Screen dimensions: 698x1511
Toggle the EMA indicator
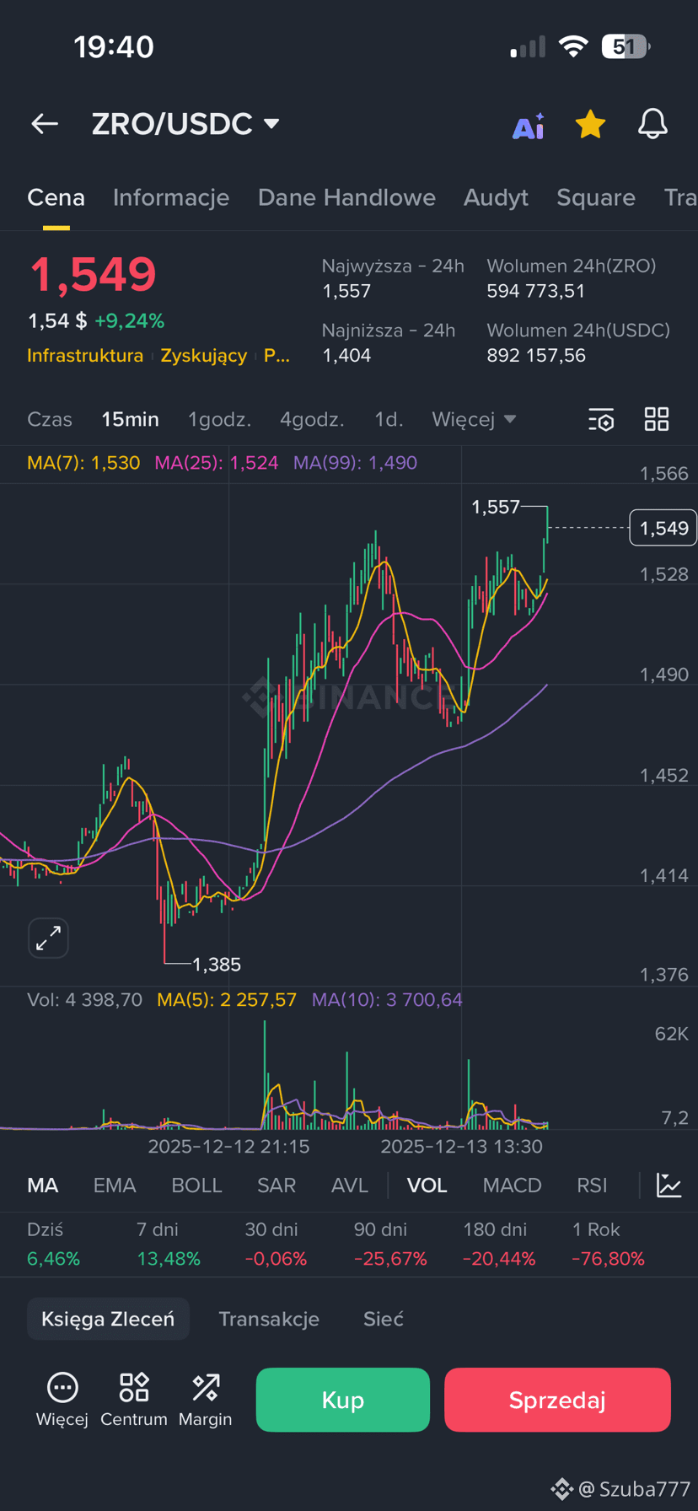[x=115, y=1185]
